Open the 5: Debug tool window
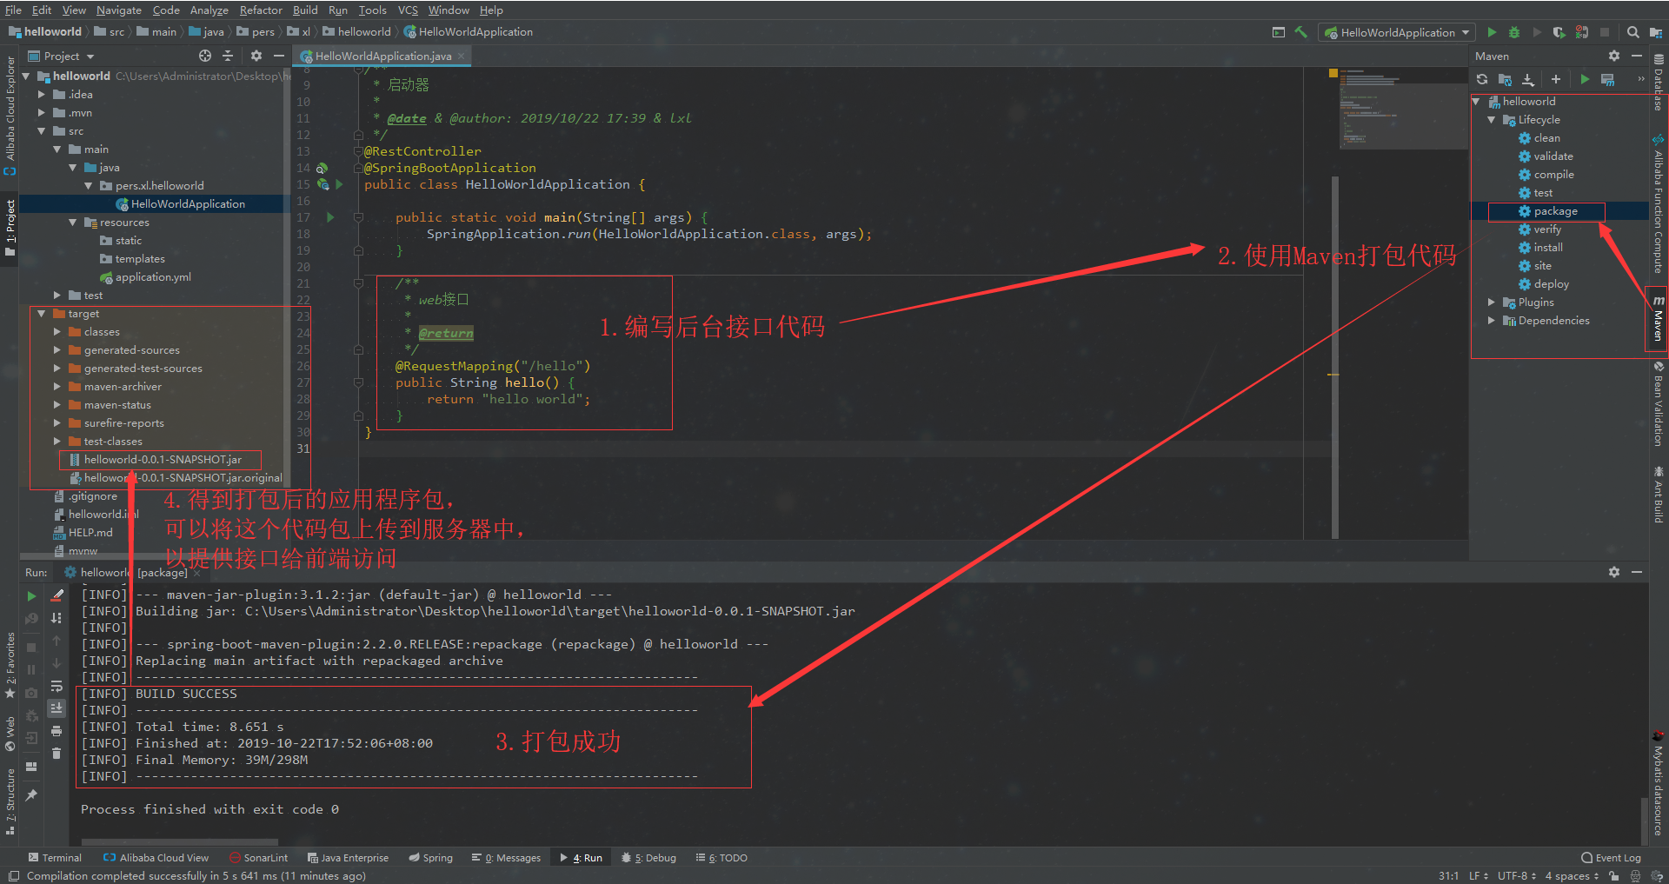The width and height of the screenshot is (1669, 884). tap(648, 858)
